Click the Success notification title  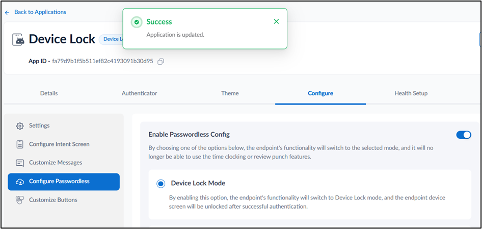pos(159,22)
